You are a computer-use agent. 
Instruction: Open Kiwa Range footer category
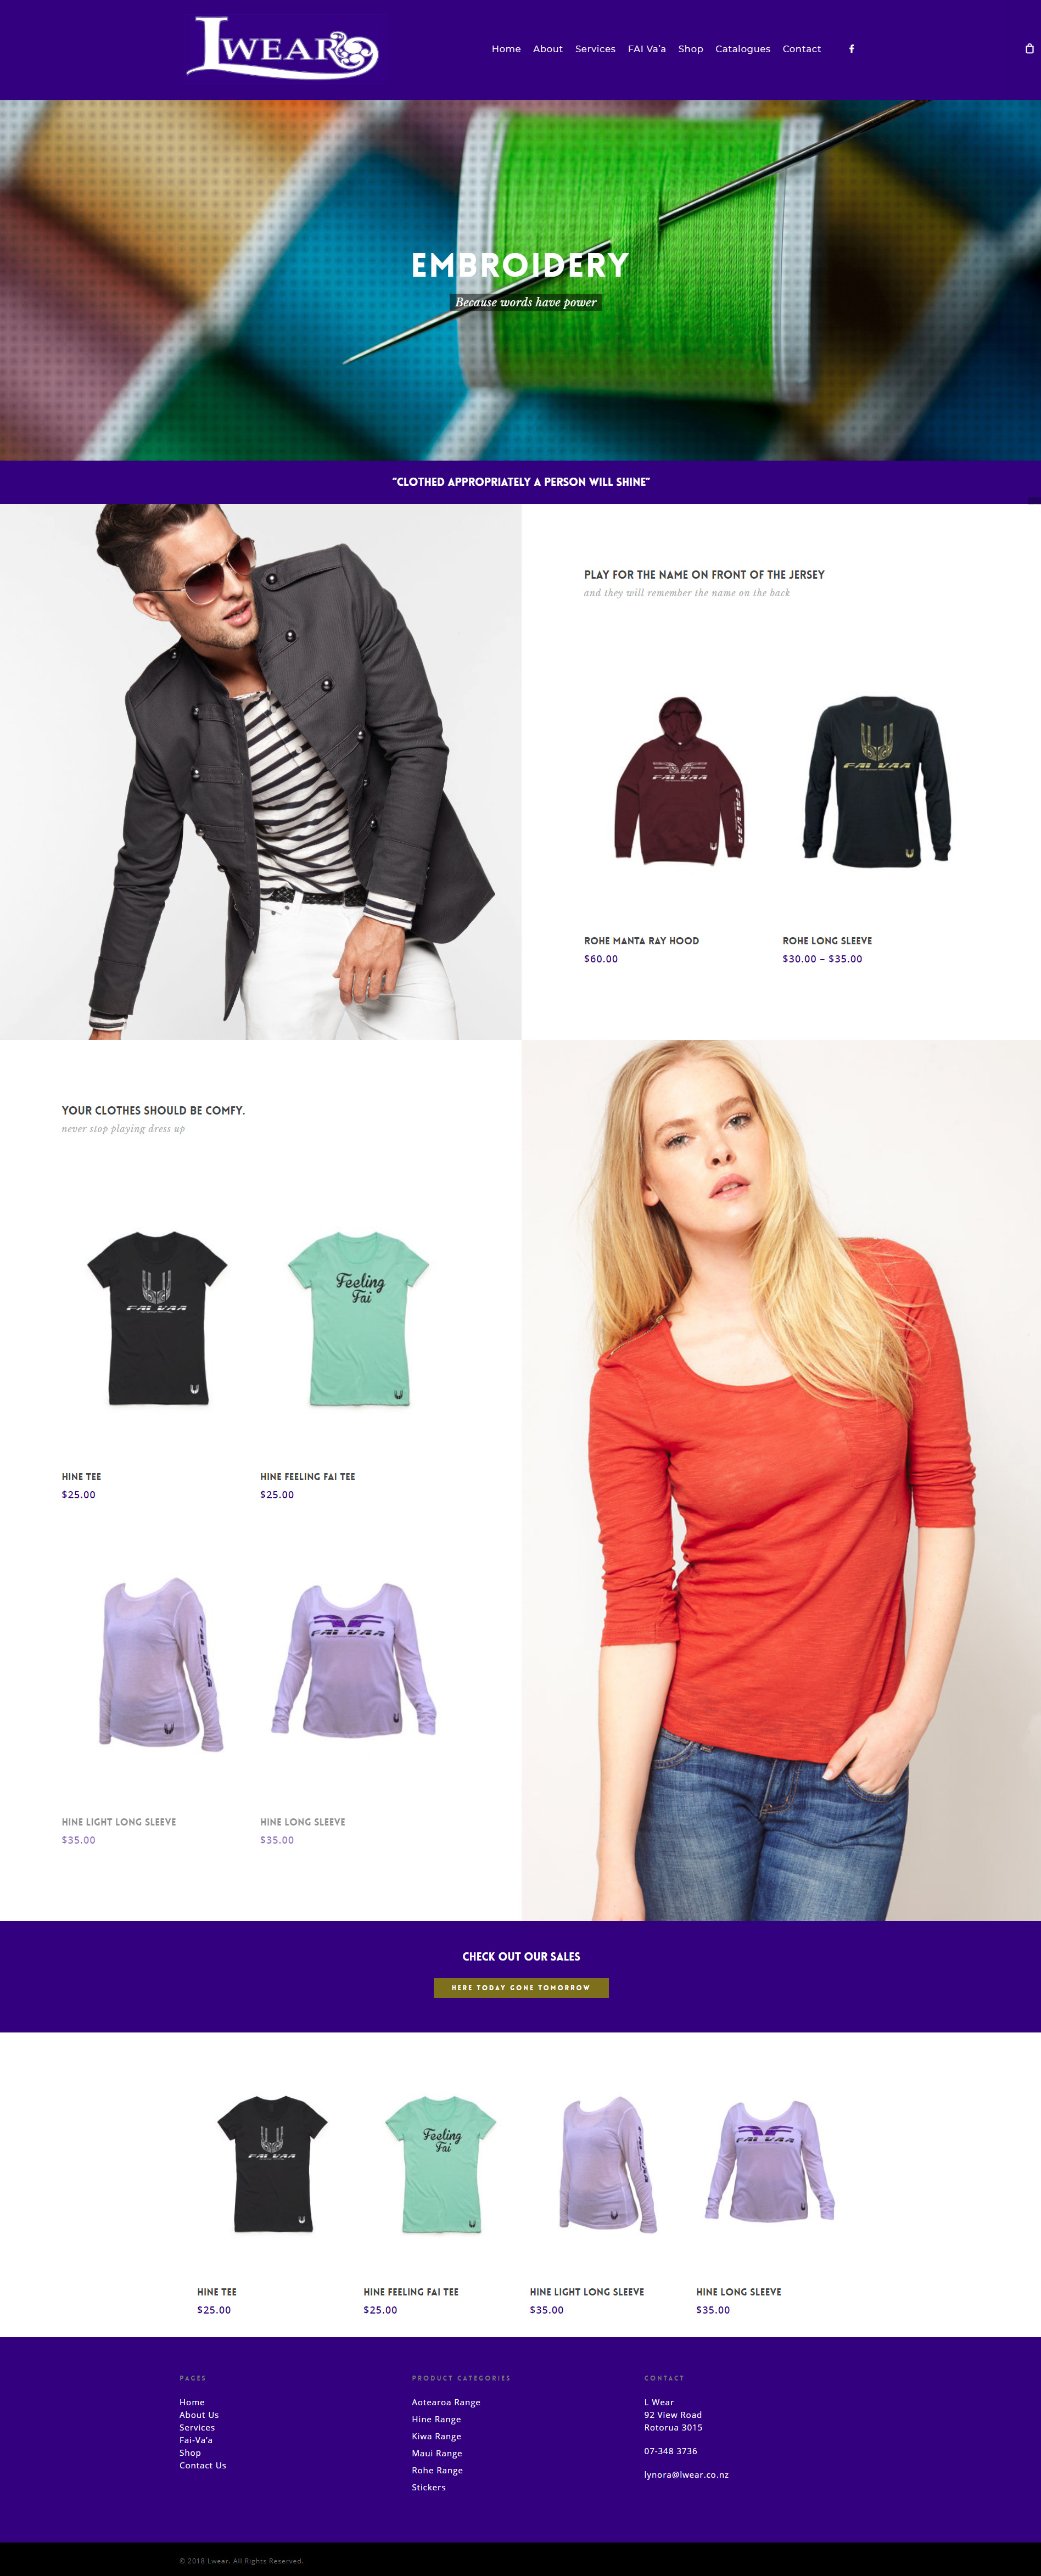pyautogui.click(x=436, y=2436)
